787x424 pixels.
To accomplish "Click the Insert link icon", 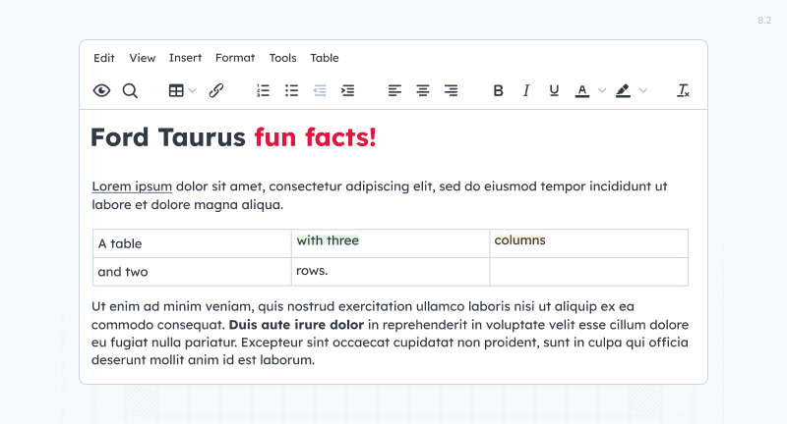I will tap(216, 90).
